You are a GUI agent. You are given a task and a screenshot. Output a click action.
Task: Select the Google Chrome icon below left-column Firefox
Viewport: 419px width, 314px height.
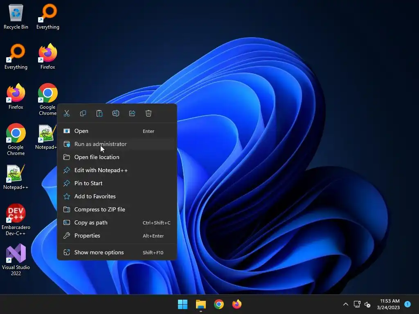[16, 140]
